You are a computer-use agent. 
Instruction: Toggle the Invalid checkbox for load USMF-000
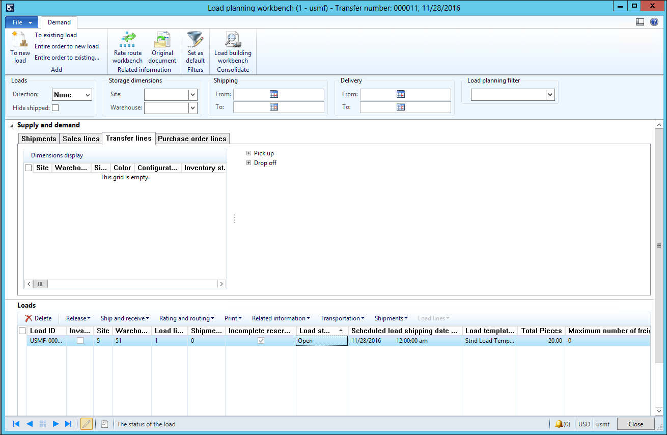pos(80,341)
